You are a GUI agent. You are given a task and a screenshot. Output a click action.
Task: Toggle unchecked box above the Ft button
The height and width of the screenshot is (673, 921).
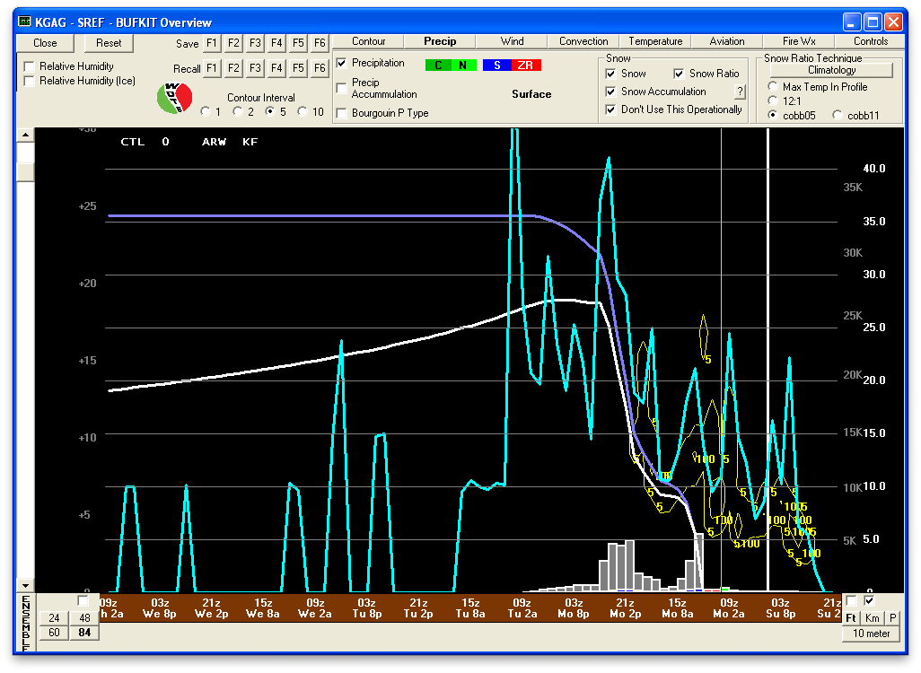click(850, 600)
